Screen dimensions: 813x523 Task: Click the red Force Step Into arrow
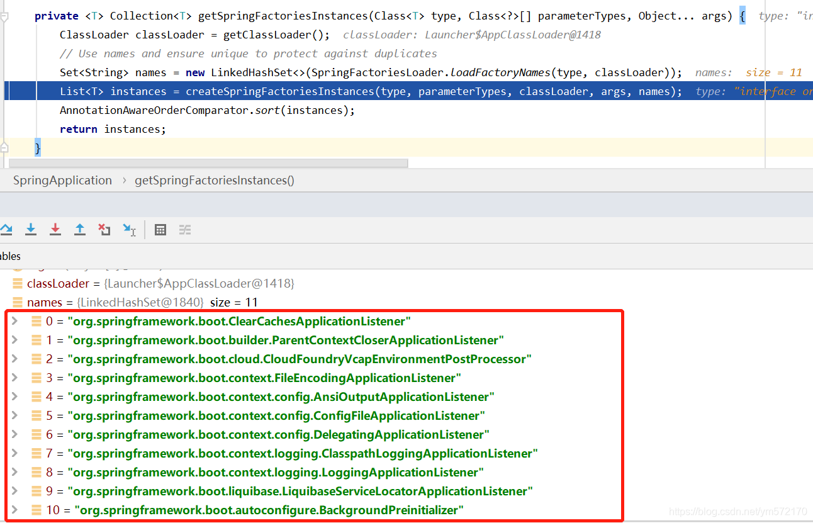(55, 230)
